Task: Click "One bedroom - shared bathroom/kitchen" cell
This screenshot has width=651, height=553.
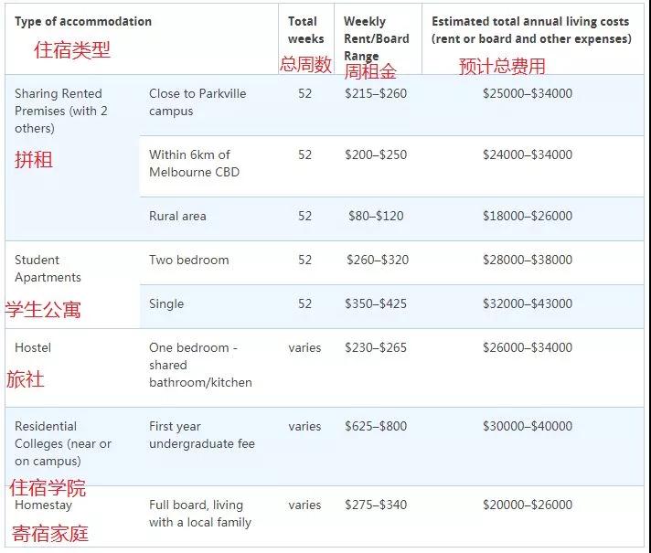Action: [x=200, y=365]
